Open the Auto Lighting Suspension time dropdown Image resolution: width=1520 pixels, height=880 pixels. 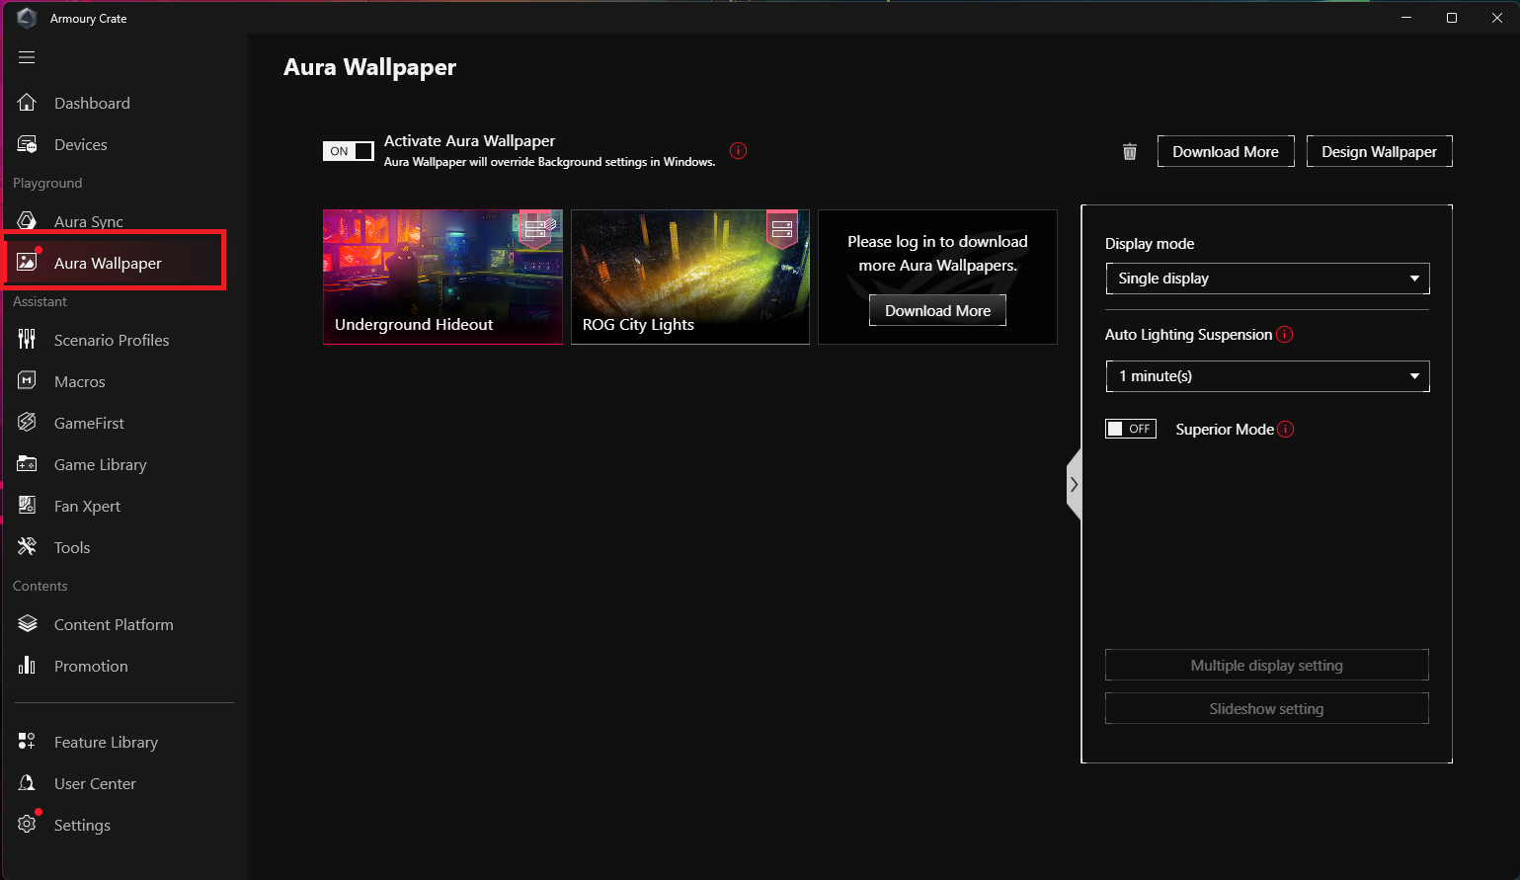point(1267,376)
